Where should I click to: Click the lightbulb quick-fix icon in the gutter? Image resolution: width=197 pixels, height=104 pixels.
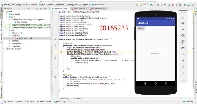[61, 52]
